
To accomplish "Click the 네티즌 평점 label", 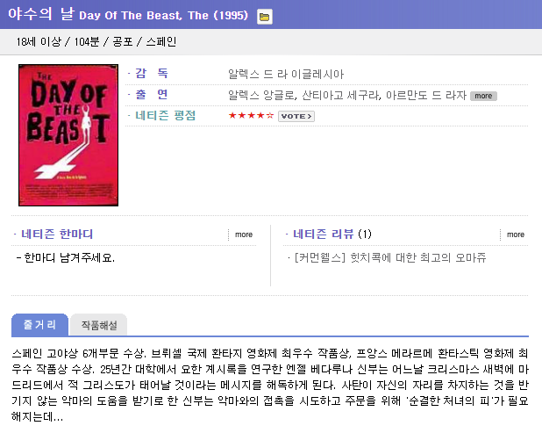I will [x=165, y=115].
